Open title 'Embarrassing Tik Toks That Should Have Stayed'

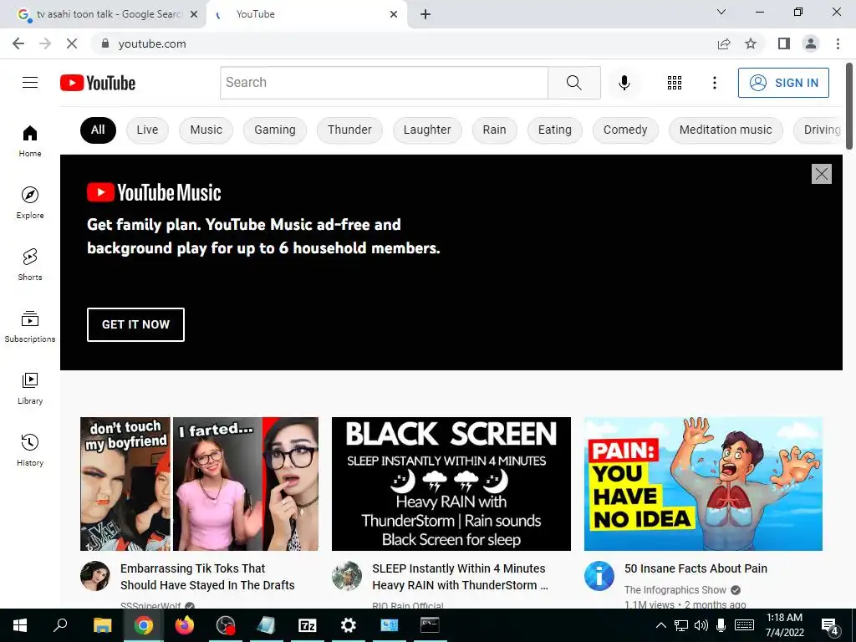(207, 577)
